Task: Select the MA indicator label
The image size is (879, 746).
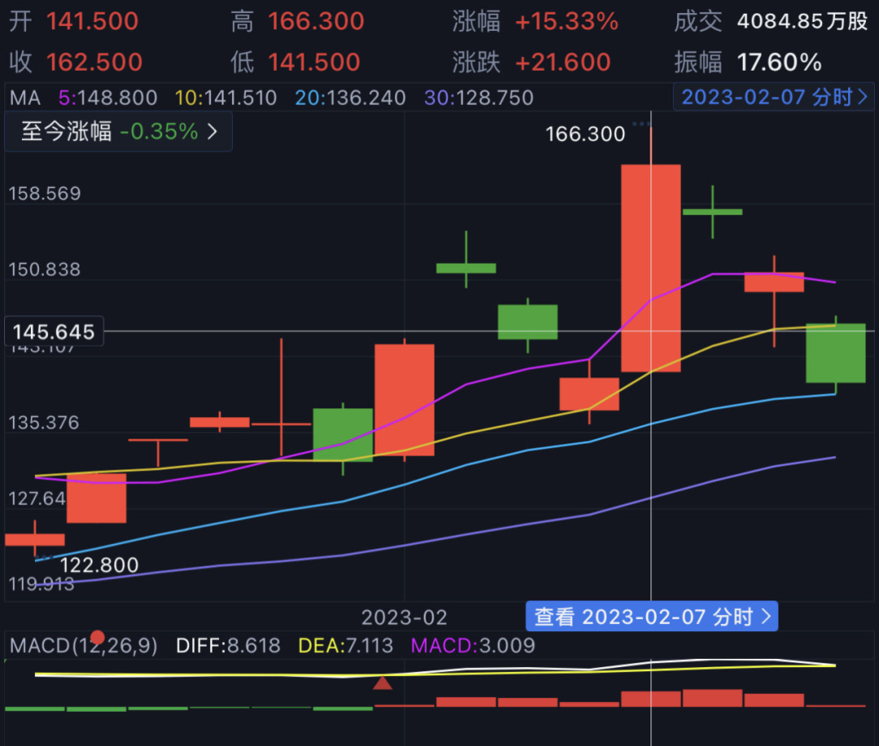Action: [24, 98]
